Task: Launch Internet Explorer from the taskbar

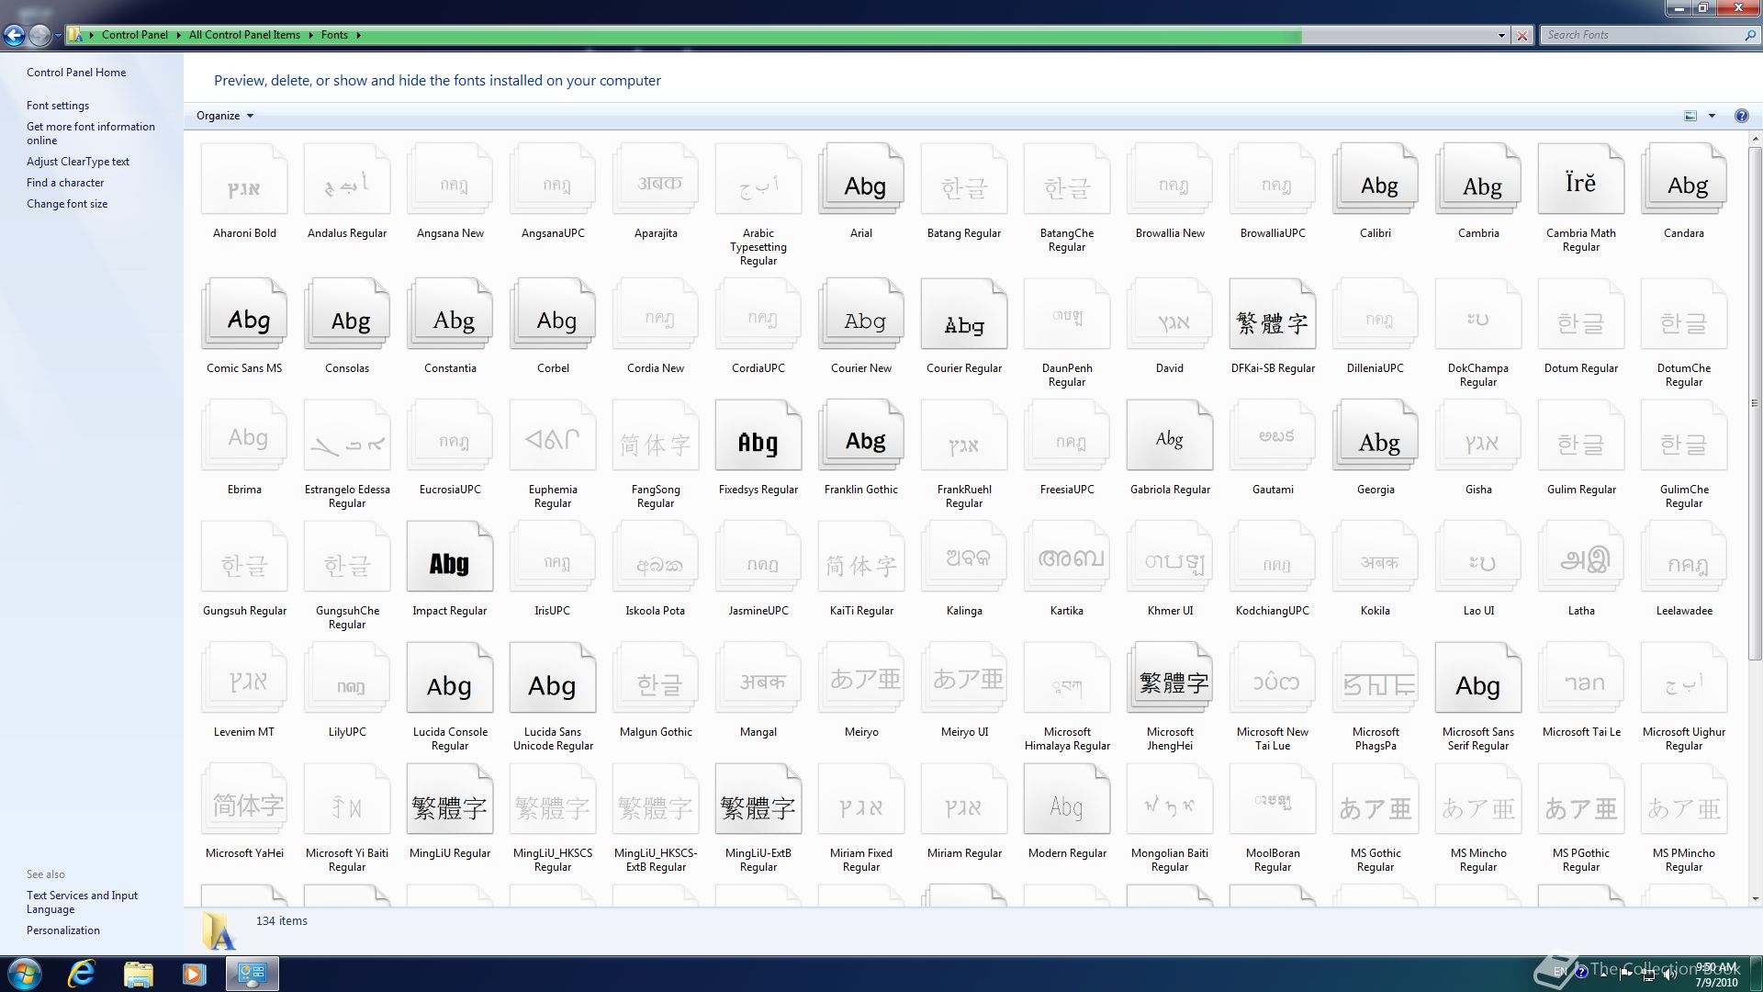Action: tap(82, 974)
